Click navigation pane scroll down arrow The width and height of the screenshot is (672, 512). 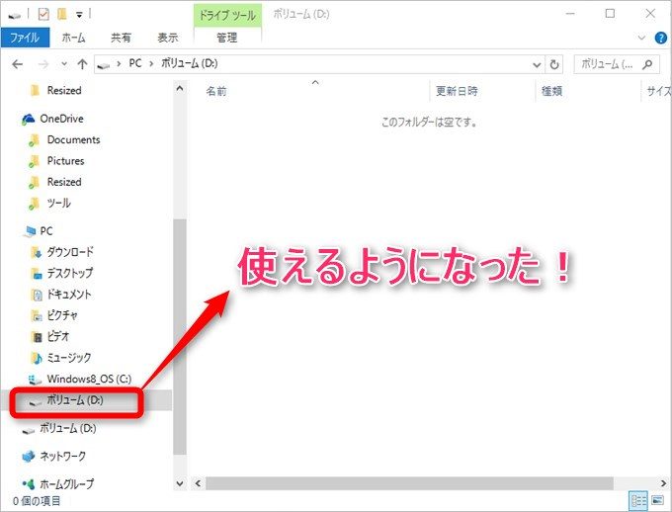coord(180,483)
